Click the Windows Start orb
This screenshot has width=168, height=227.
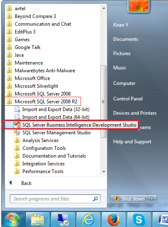[x=12, y=220]
